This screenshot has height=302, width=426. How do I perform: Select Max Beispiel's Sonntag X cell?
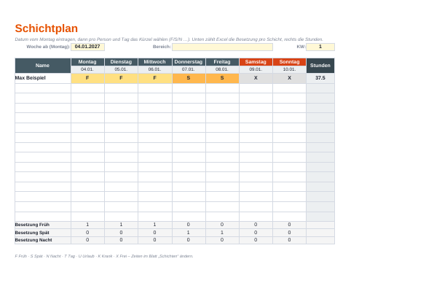click(x=289, y=78)
